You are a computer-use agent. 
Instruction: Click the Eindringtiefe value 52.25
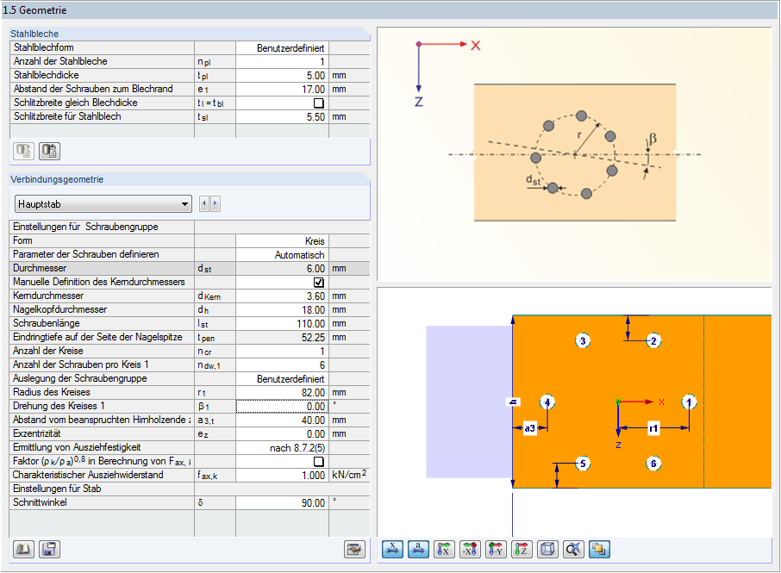[x=282, y=338]
